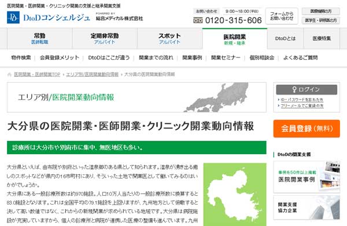Click the gray ログイン button
The width and height of the screenshot is (347, 226).
[307, 89]
